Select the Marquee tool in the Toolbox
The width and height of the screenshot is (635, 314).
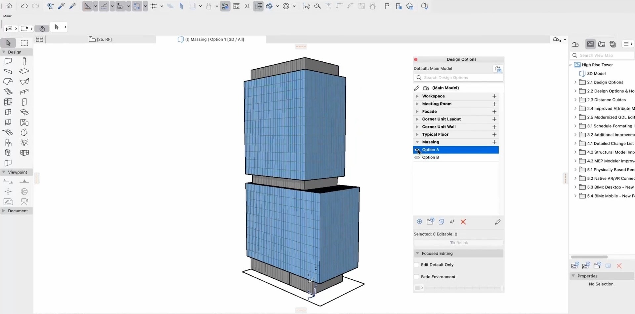tap(24, 43)
